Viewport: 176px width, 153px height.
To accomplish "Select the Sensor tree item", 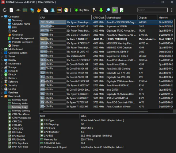I will coord(16,46).
